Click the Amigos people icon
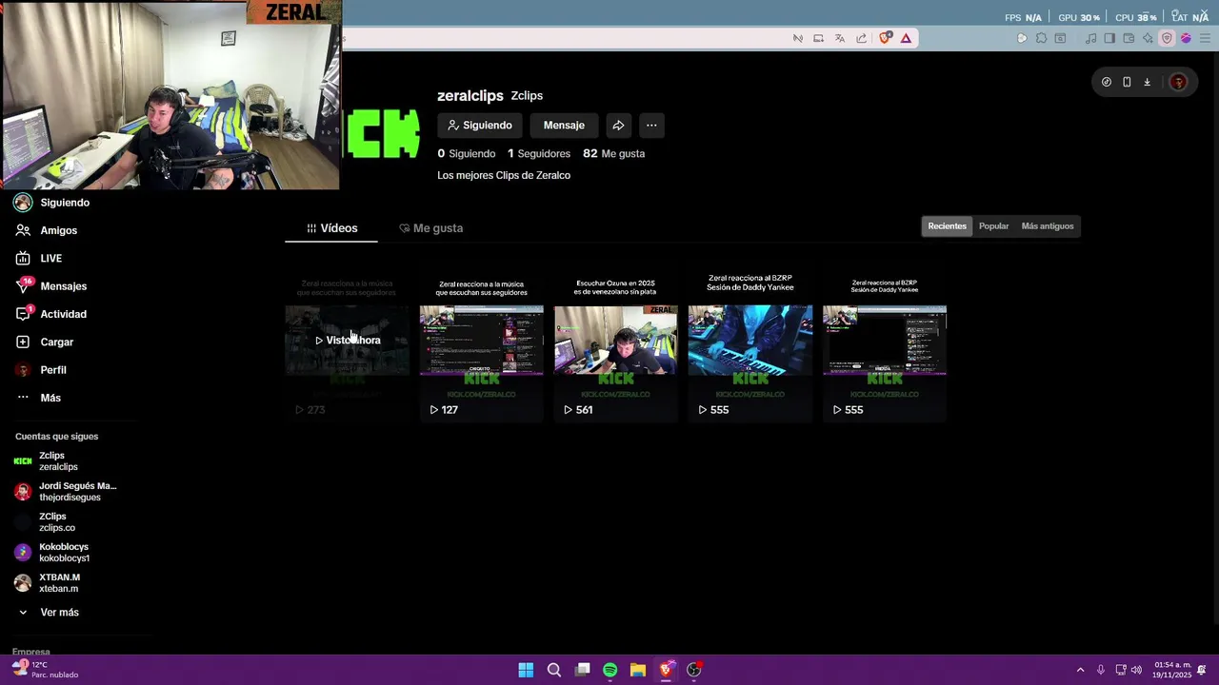 [23, 230]
